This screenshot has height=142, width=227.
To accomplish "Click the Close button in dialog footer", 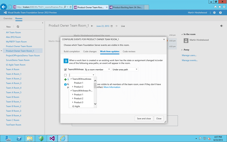I will coord(159,118).
